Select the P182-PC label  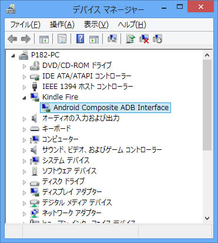tap(45, 55)
